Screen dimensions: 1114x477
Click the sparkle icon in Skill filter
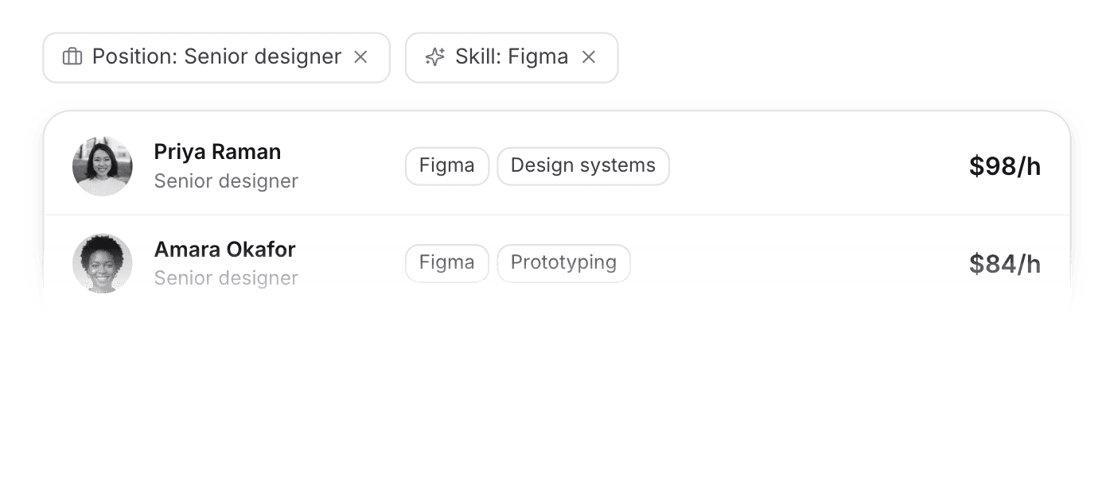434,57
